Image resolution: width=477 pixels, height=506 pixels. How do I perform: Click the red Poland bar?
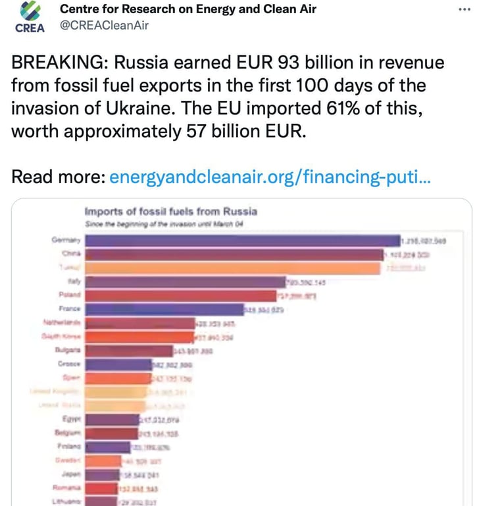click(x=181, y=295)
